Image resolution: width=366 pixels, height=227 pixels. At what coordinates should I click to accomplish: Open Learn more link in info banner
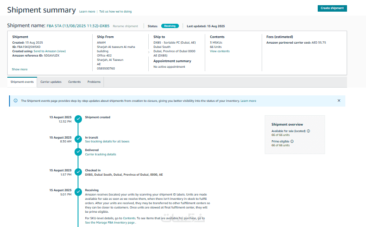[x=248, y=101]
